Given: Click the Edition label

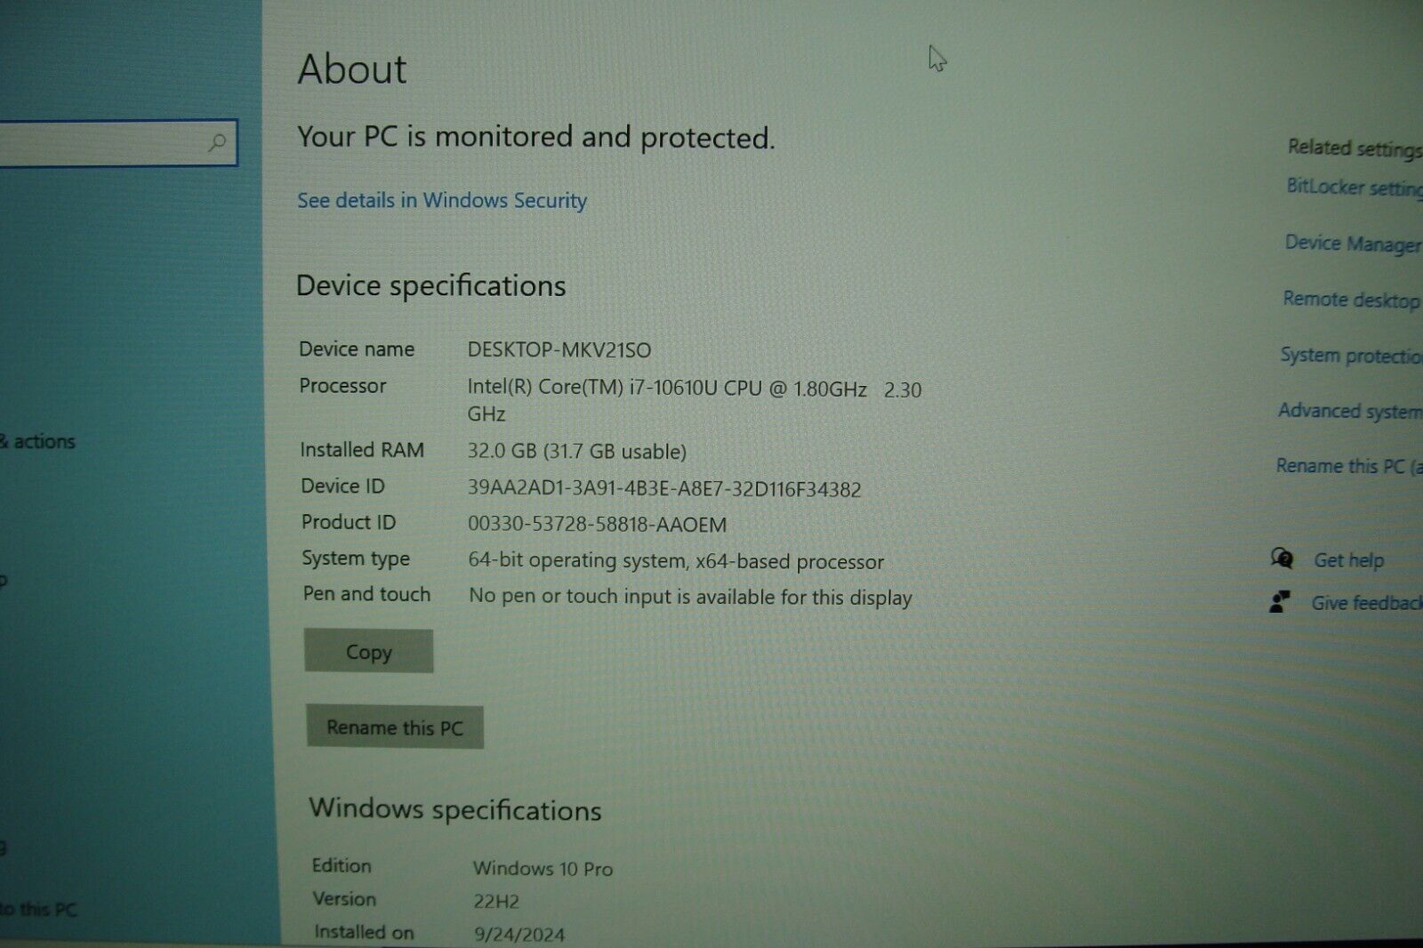Looking at the screenshot, I should (342, 865).
